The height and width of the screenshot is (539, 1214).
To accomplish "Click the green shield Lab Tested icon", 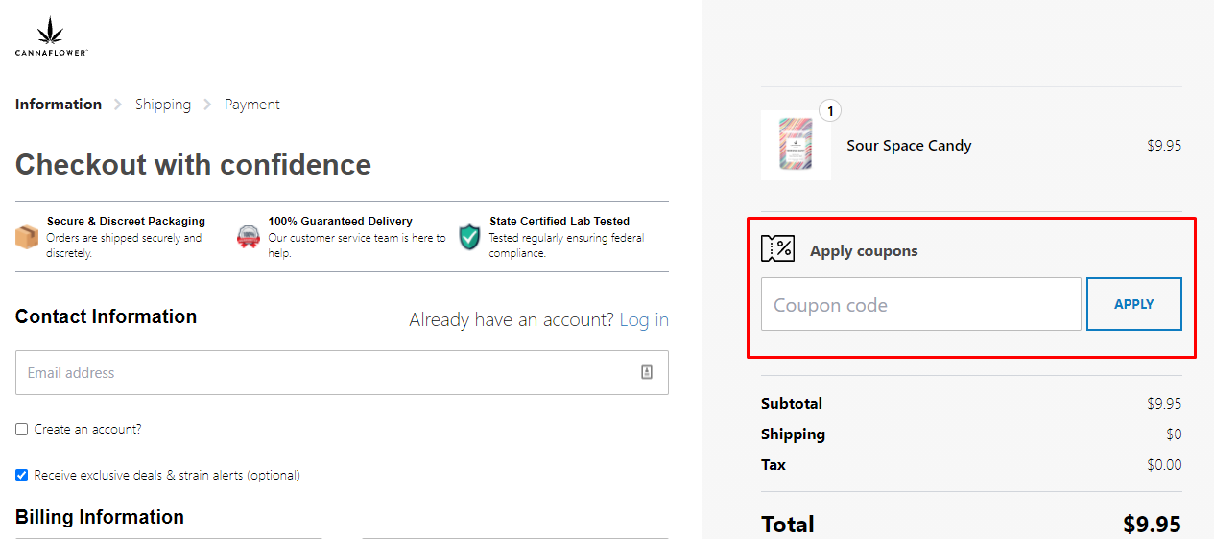I will click(x=469, y=237).
